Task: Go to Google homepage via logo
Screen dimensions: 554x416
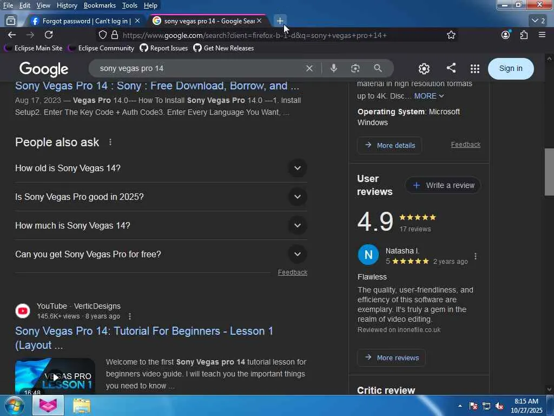Action: pyautogui.click(x=44, y=69)
